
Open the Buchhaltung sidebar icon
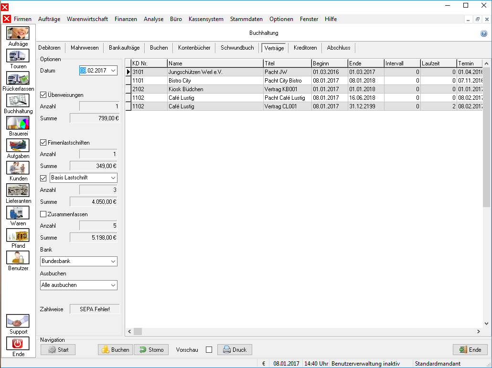(18, 101)
